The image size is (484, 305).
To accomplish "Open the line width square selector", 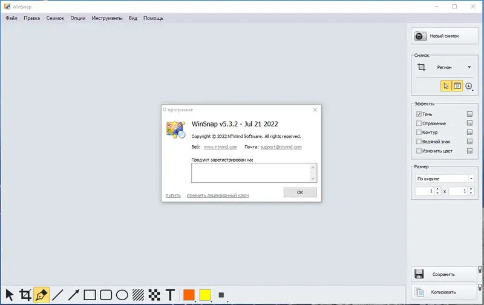I will tap(221, 295).
